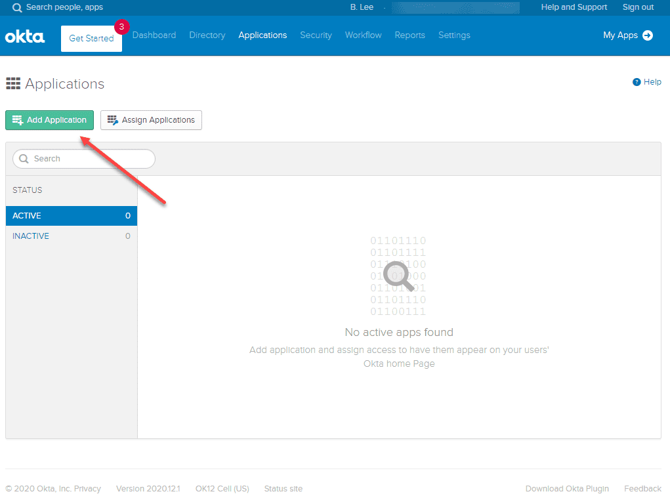
Task: Click Download Okta Plugin link
Action: [567, 489]
